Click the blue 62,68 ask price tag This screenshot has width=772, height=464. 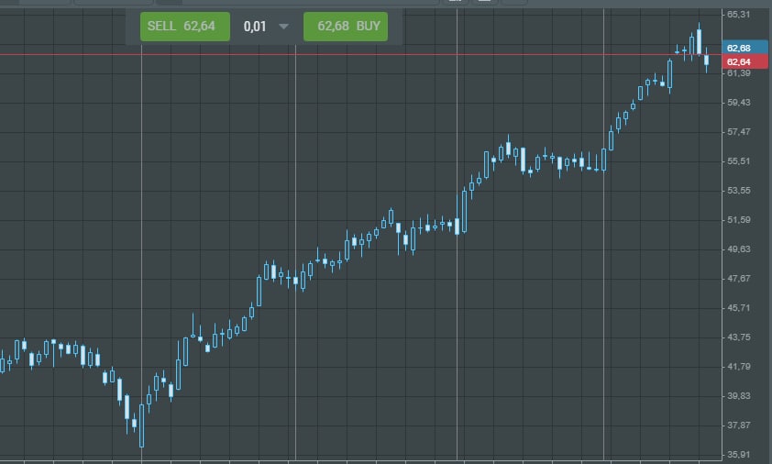click(x=744, y=48)
